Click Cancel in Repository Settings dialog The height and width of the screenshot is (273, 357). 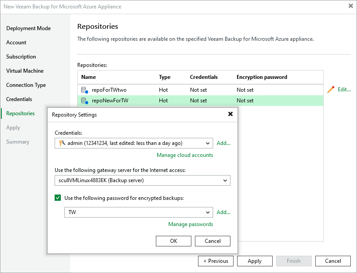[213, 241]
